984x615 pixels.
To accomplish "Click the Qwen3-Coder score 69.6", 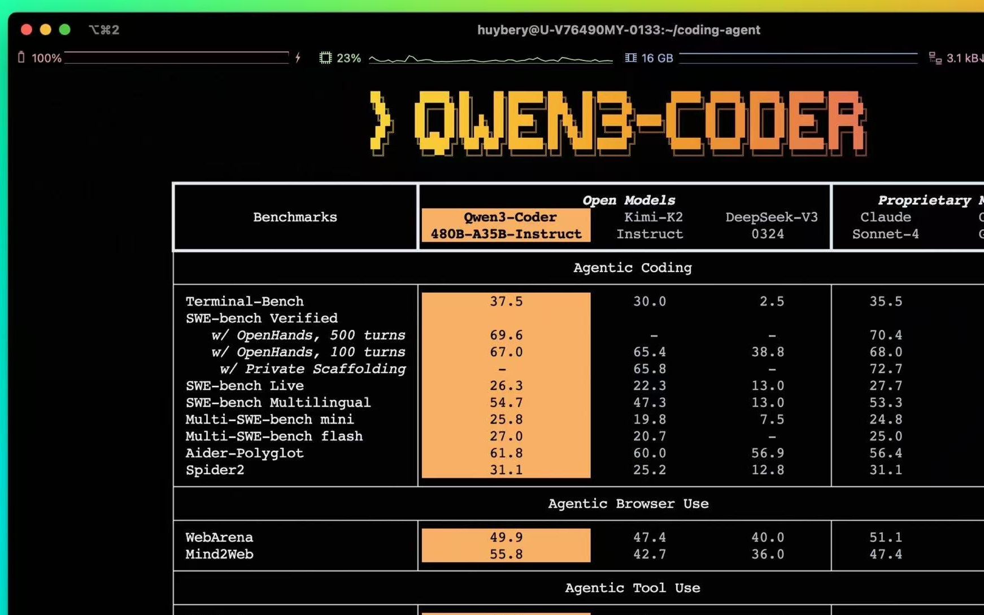I will 506,335.
